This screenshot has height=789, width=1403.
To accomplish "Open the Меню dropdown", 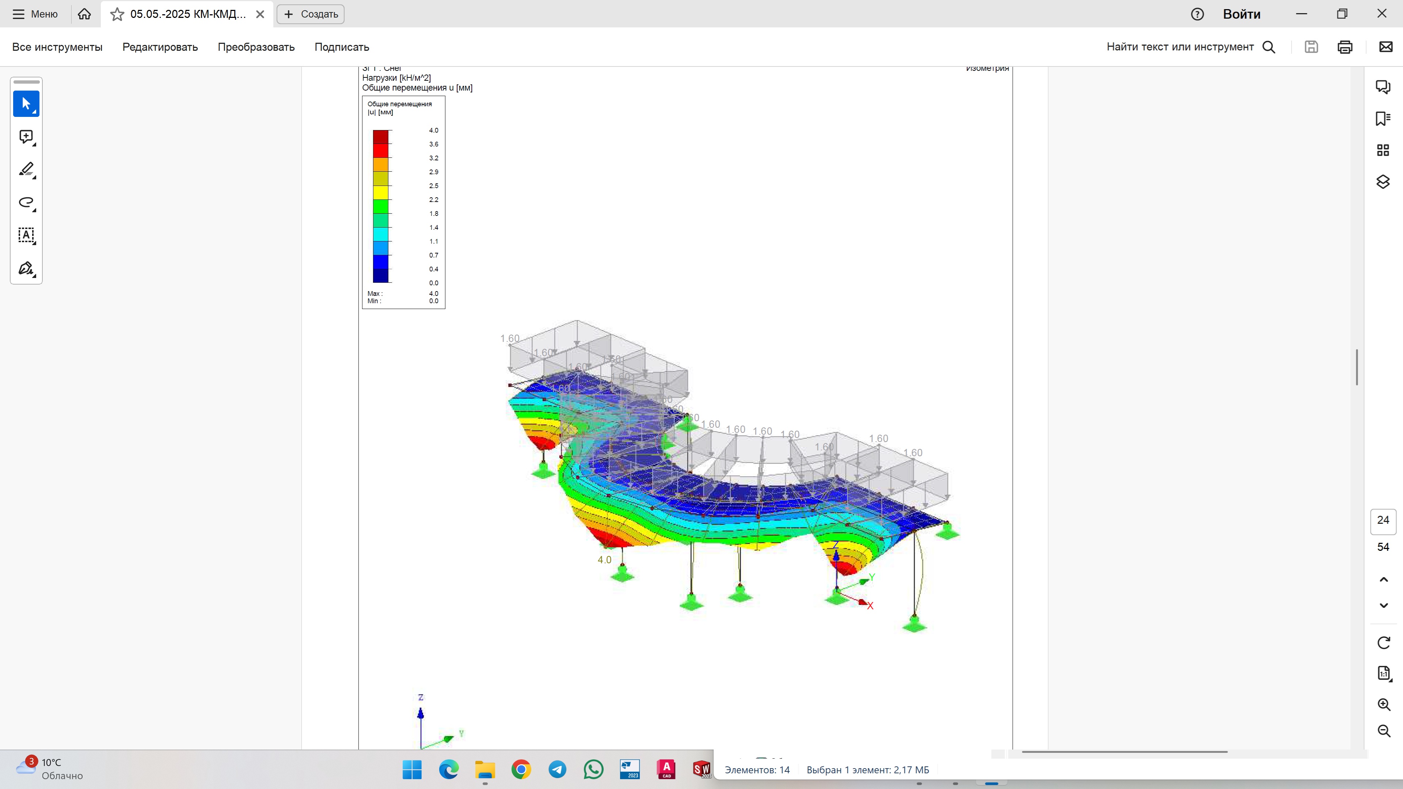I will point(35,14).
